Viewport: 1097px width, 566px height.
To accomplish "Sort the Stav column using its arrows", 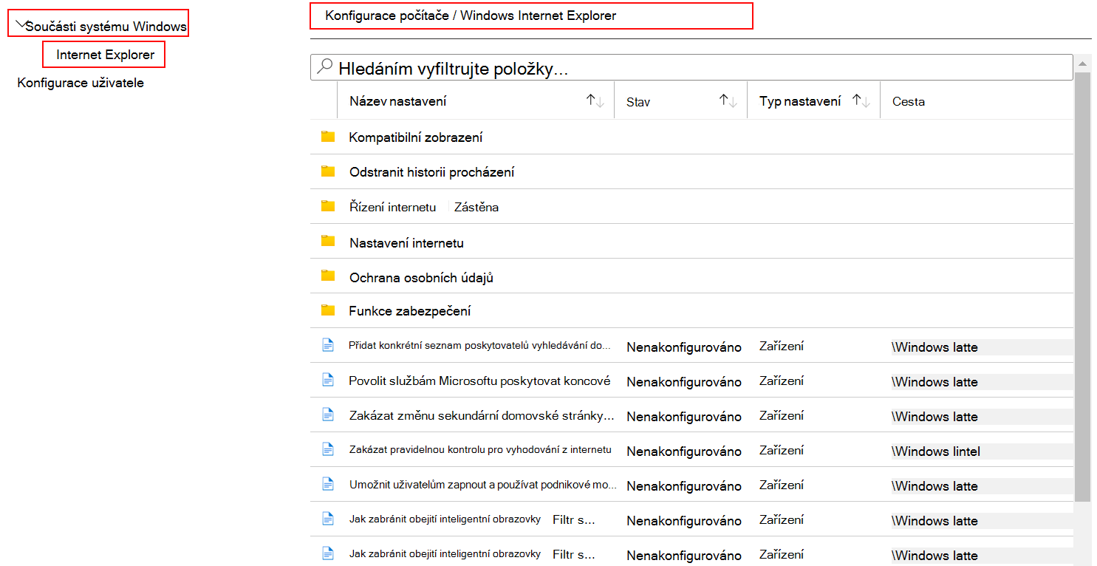I will pos(728,101).
